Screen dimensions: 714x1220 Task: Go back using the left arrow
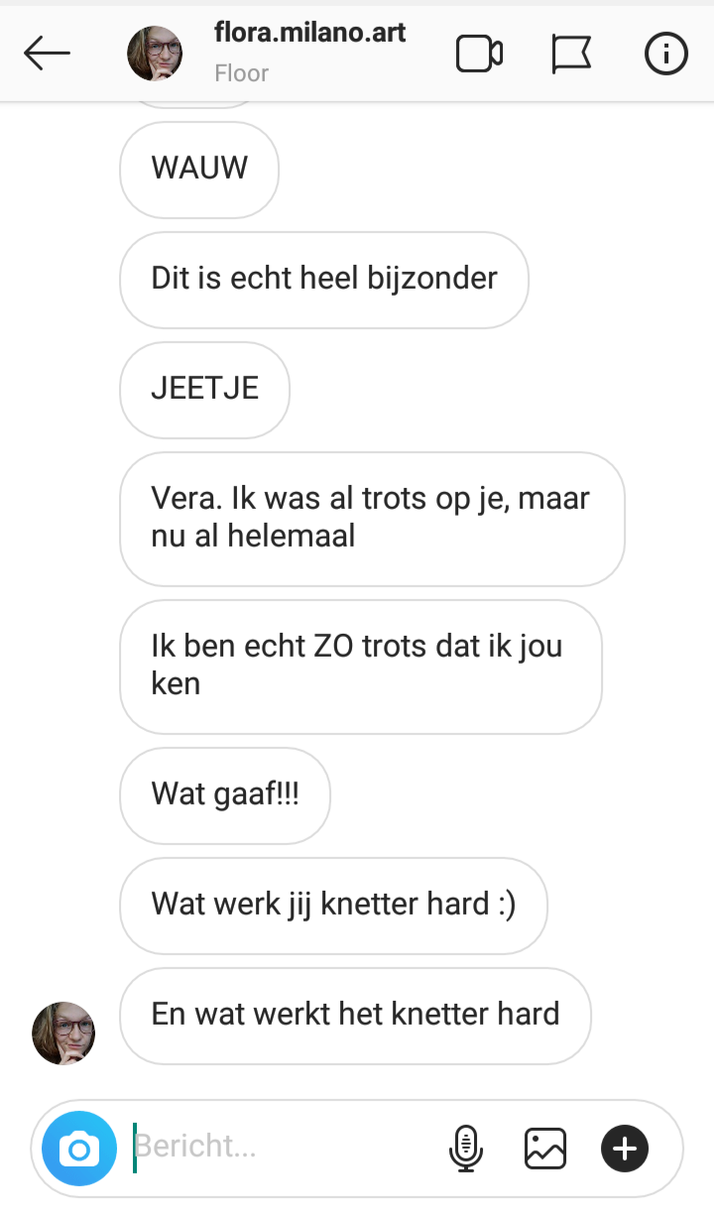coord(48,54)
